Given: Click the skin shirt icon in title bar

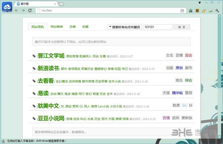Looking at the screenshot, I should [200, 3].
